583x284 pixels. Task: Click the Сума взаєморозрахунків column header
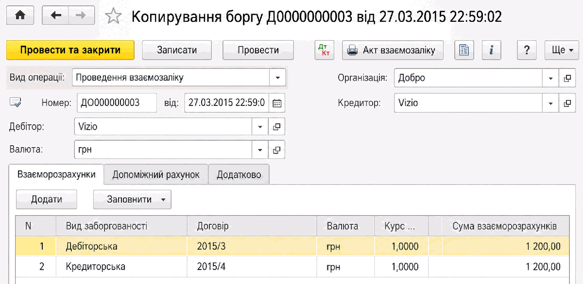[504, 226]
